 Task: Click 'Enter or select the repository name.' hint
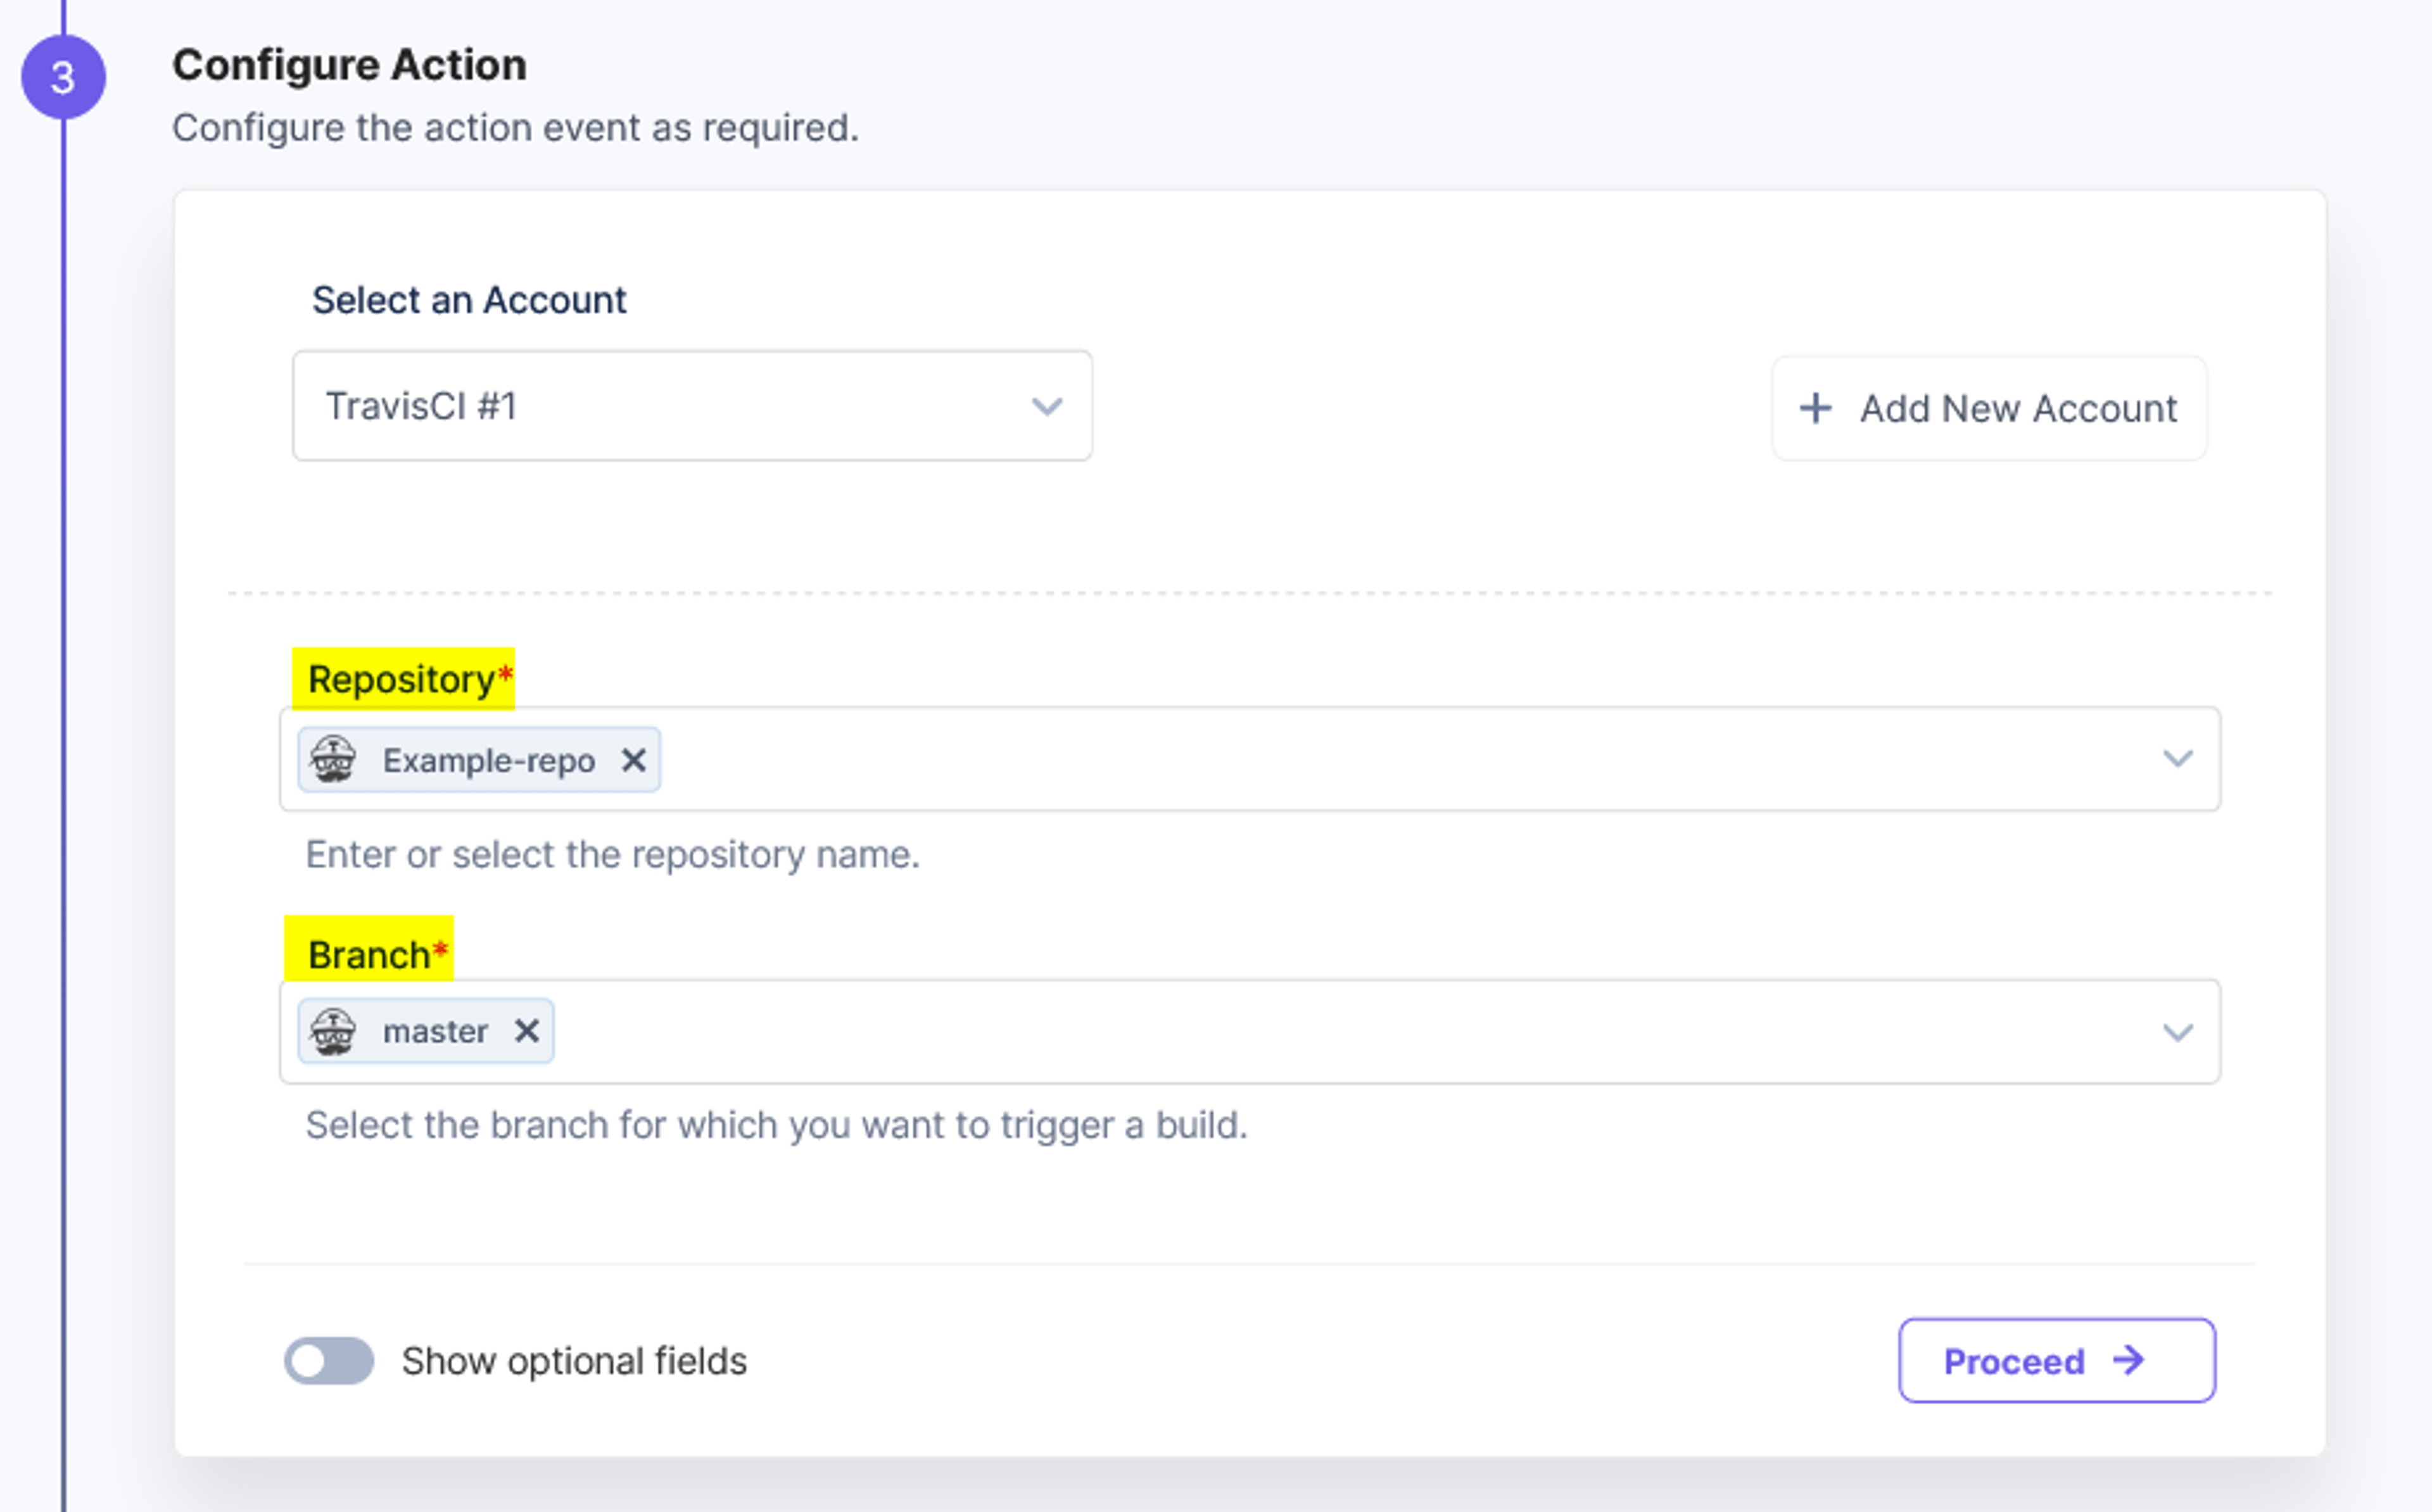pos(612,855)
